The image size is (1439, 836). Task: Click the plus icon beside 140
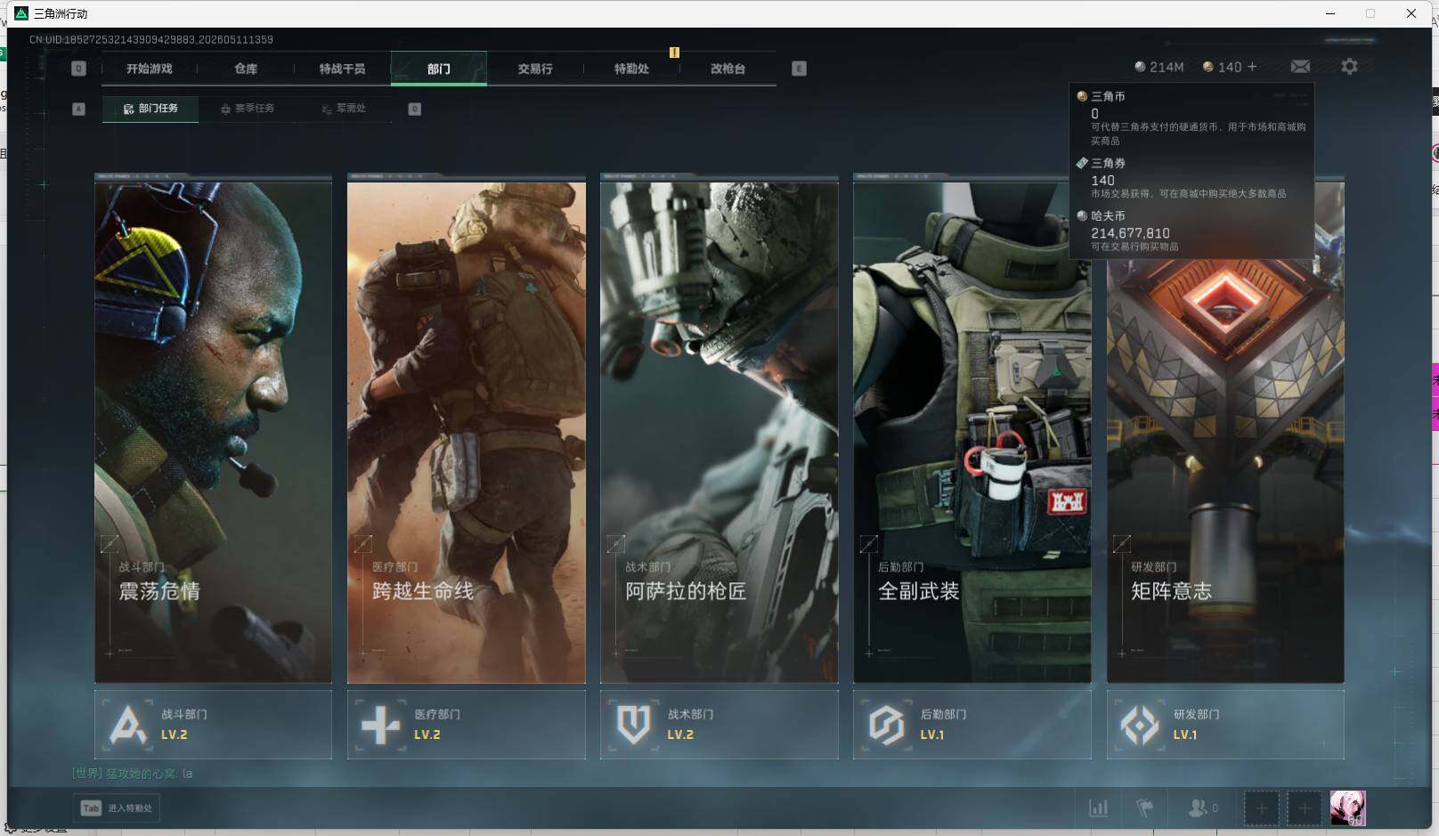pos(1252,67)
